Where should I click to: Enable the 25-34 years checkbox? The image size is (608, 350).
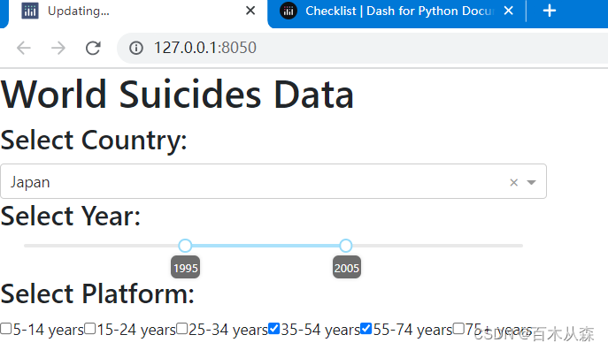[x=181, y=329]
